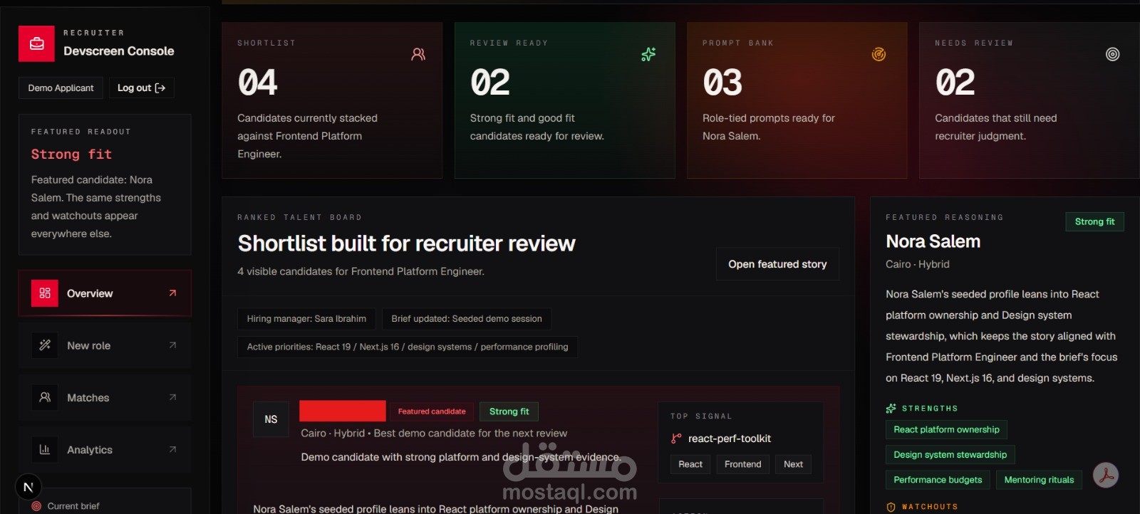Click the Shortlist 04 stat card
1140x514 pixels.
(x=332, y=100)
